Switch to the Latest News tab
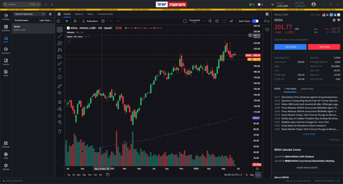 (x=307, y=89)
